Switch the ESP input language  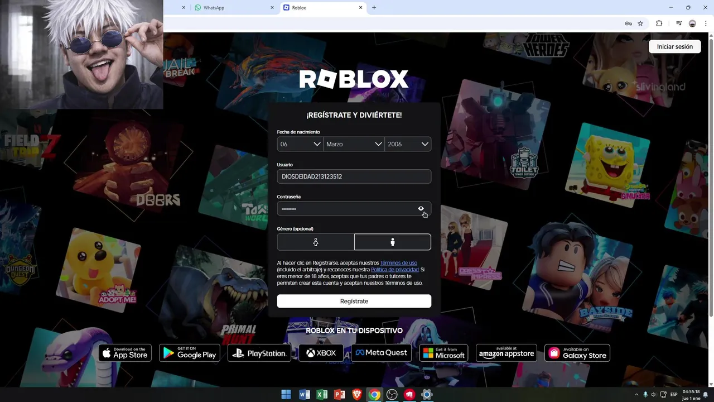click(674, 395)
